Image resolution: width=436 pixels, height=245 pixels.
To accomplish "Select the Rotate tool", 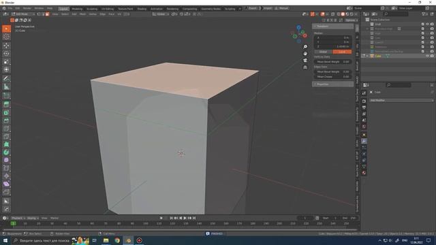I will click(6, 54).
